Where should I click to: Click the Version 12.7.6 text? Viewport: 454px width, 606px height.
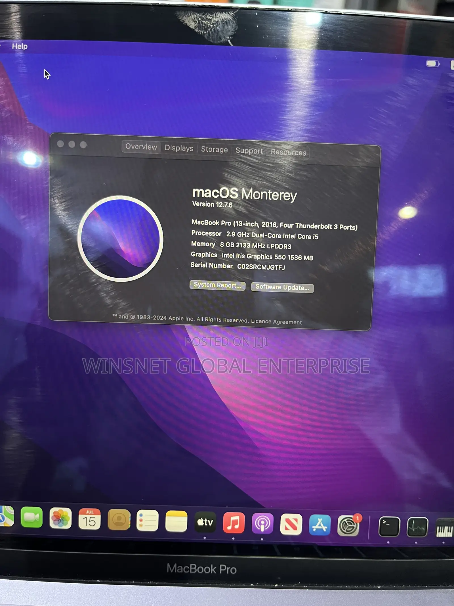click(x=212, y=204)
